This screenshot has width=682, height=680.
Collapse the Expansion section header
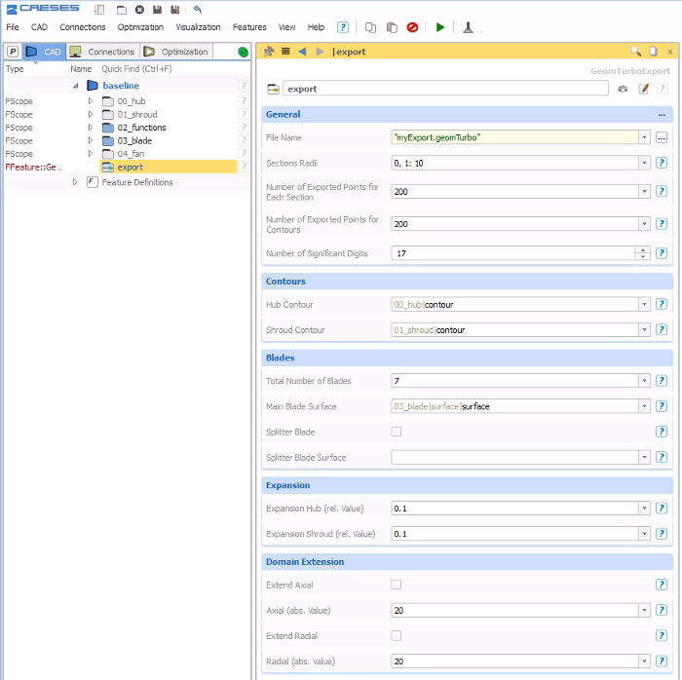467,485
